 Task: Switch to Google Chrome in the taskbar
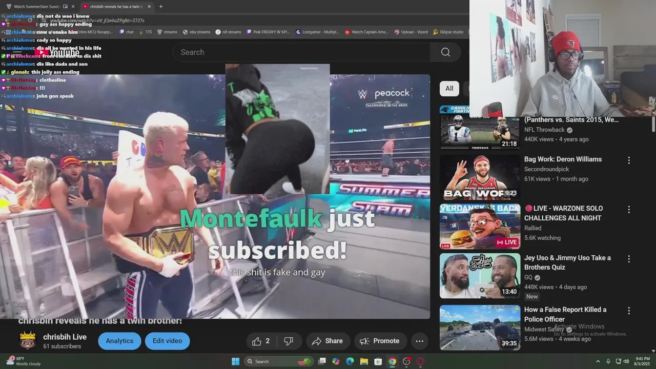(x=392, y=361)
